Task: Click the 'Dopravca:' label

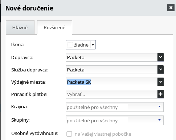Action: [x=22, y=58]
